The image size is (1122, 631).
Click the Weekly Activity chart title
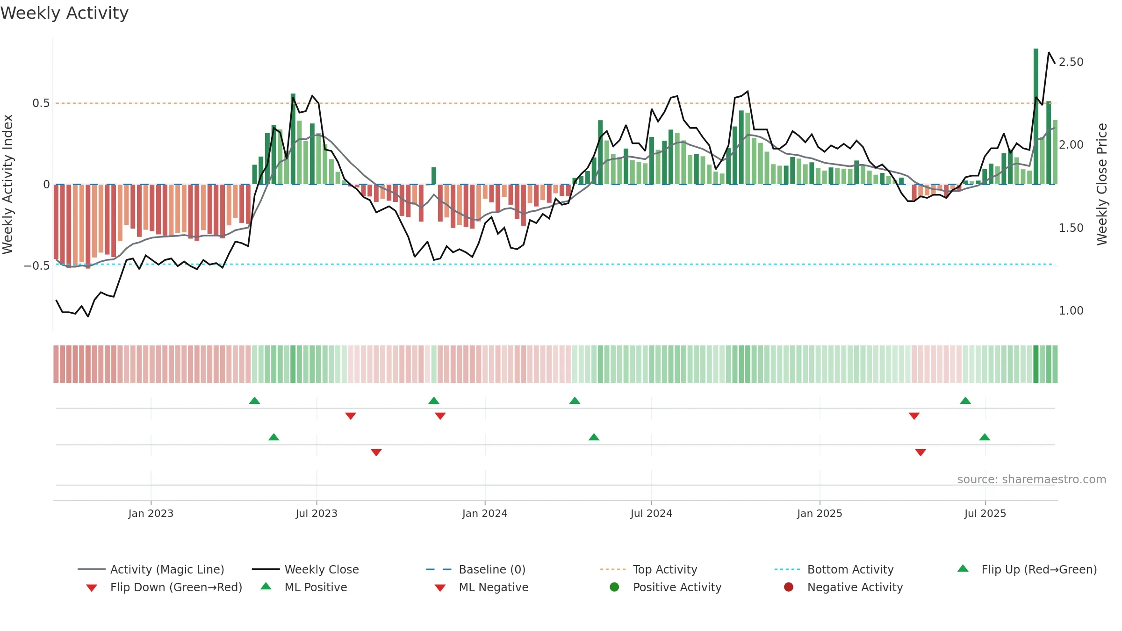click(65, 13)
